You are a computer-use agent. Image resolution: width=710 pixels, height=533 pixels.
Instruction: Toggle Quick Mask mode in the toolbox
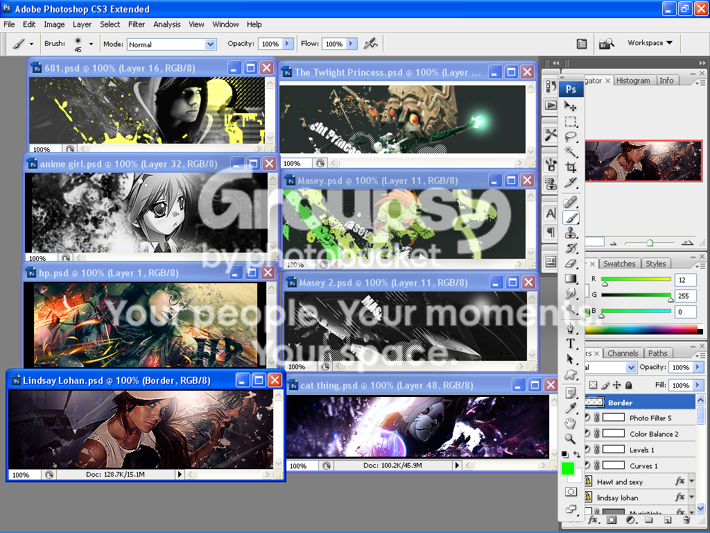(x=571, y=492)
